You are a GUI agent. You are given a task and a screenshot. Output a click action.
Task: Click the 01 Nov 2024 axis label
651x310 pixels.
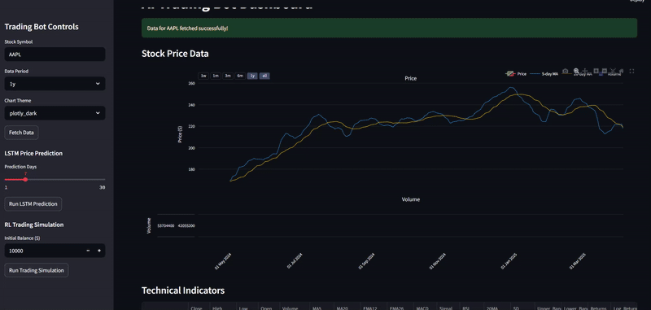[438, 261]
